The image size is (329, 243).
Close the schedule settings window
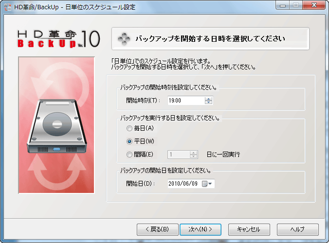(314, 5)
